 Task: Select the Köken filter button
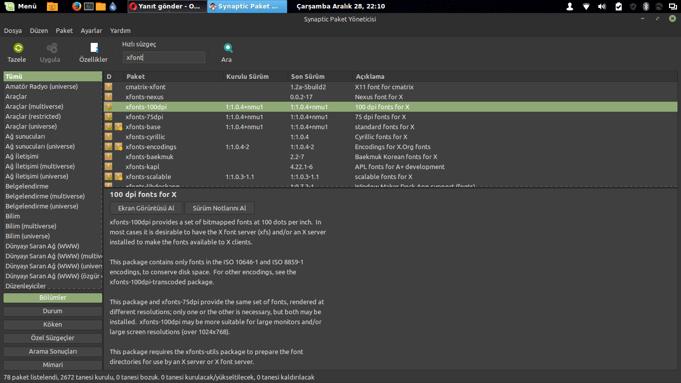pos(53,325)
